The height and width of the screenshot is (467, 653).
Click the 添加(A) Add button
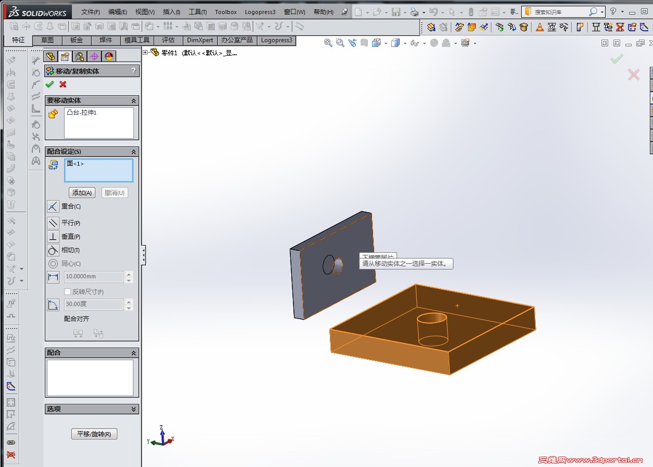click(82, 193)
